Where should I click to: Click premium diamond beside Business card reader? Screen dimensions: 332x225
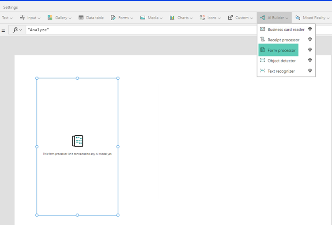tap(310, 29)
